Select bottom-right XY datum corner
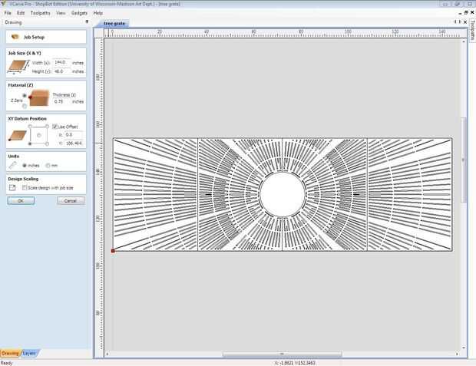Viewport: 476px width, 366px height. [x=47, y=143]
